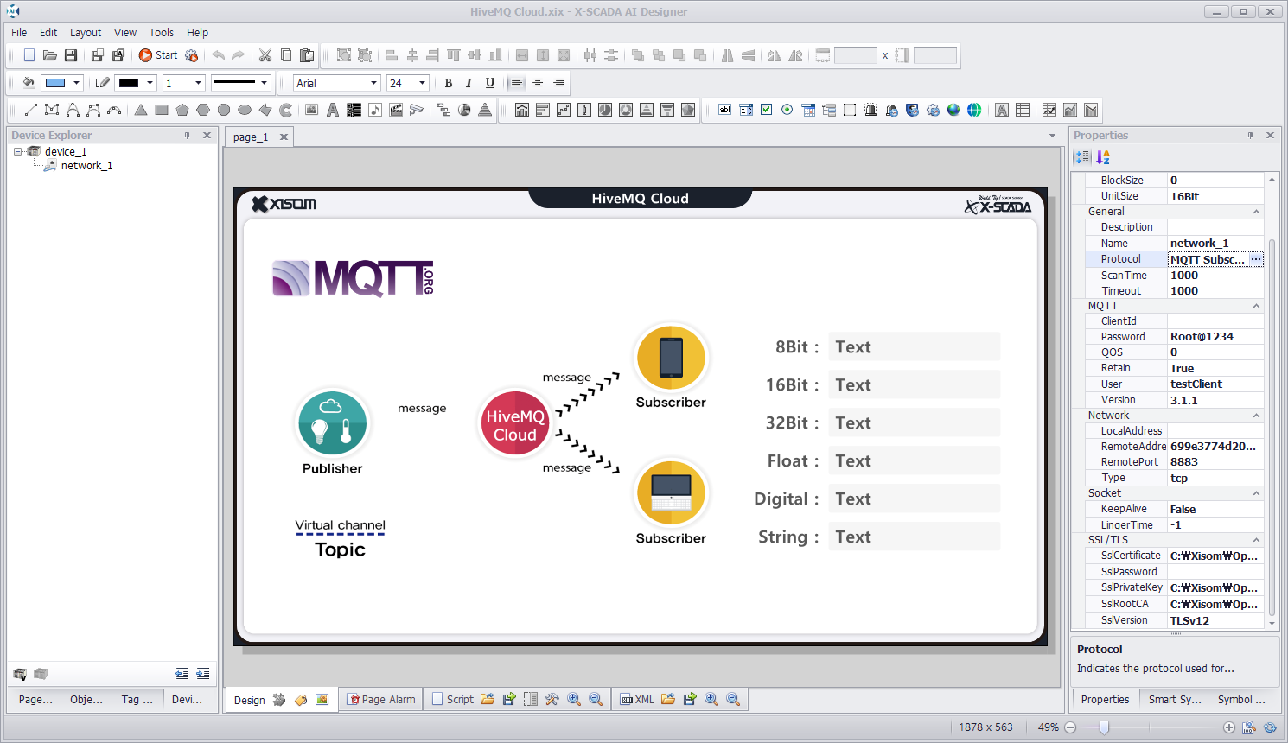Viewport: 1288px width, 743px height.
Task: Open the Arial font family dropdown
Action: (x=373, y=83)
